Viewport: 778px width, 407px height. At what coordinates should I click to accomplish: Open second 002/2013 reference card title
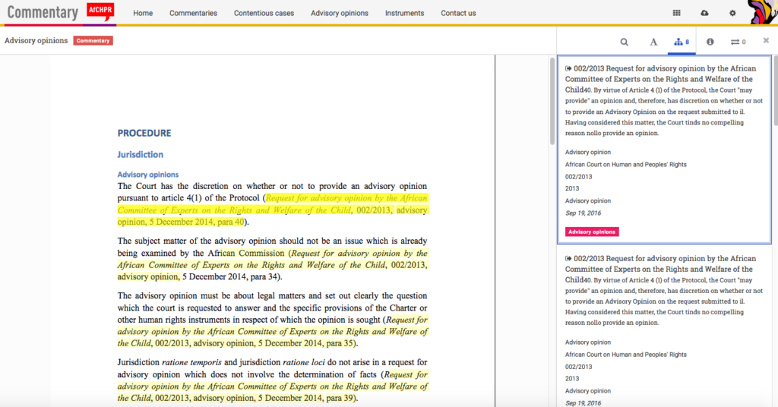coord(660,269)
